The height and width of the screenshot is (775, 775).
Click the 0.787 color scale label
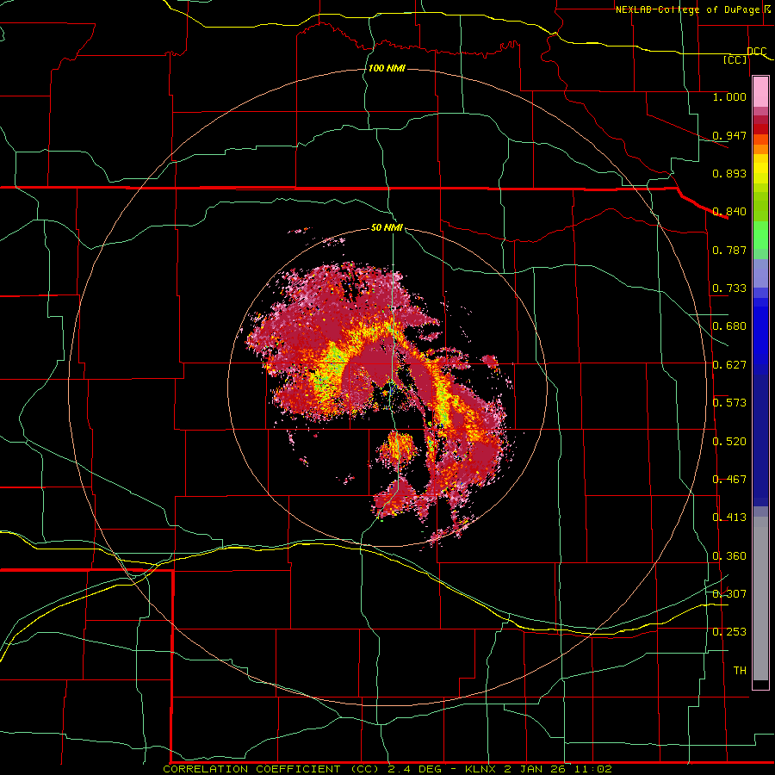click(729, 250)
